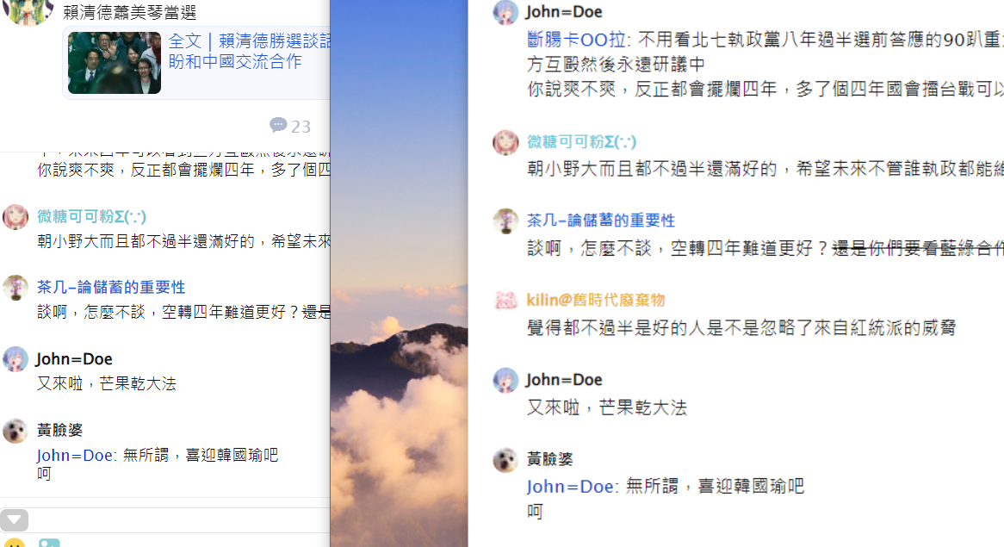Click 黃臉婆 username in left pane
This screenshot has width=1004, height=547.
point(59,430)
